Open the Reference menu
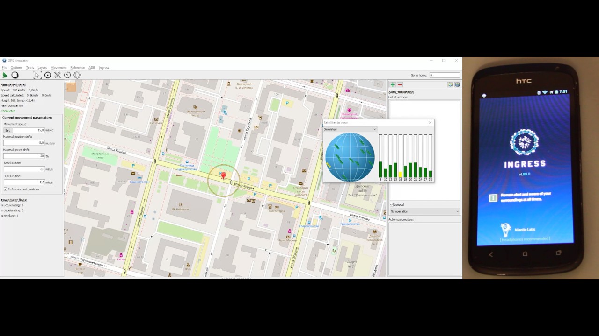The height and width of the screenshot is (336, 599). [x=77, y=68]
